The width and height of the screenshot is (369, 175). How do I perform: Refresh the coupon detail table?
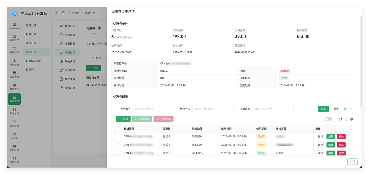340,119
